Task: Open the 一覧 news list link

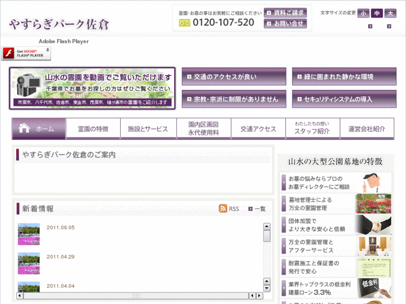Action: (x=260, y=209)
